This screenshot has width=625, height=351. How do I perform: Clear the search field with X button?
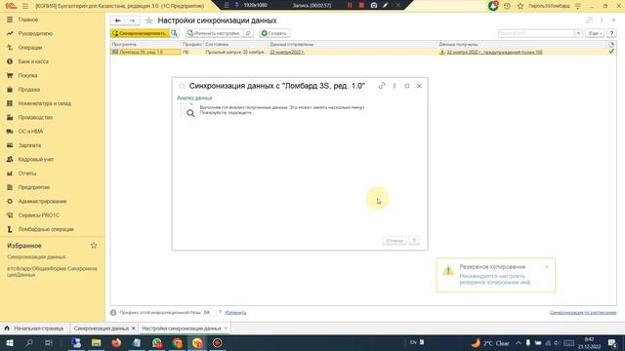click(x=578, y=33)
